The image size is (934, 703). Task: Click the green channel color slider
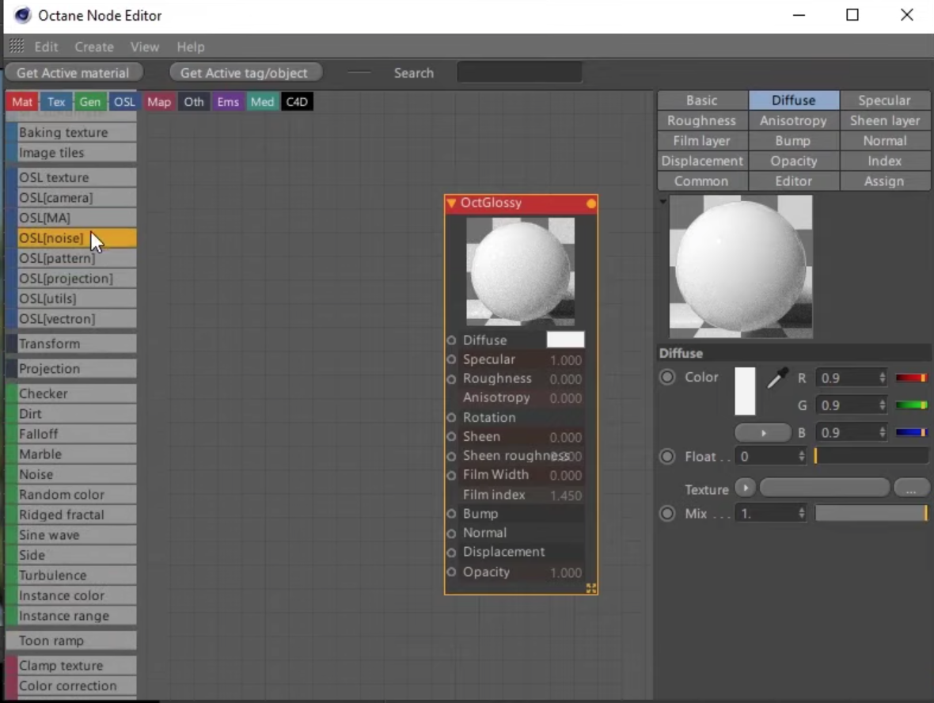[911, 405]
